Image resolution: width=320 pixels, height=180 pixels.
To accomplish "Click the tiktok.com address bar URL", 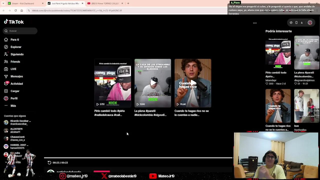I will click(77, 10).
